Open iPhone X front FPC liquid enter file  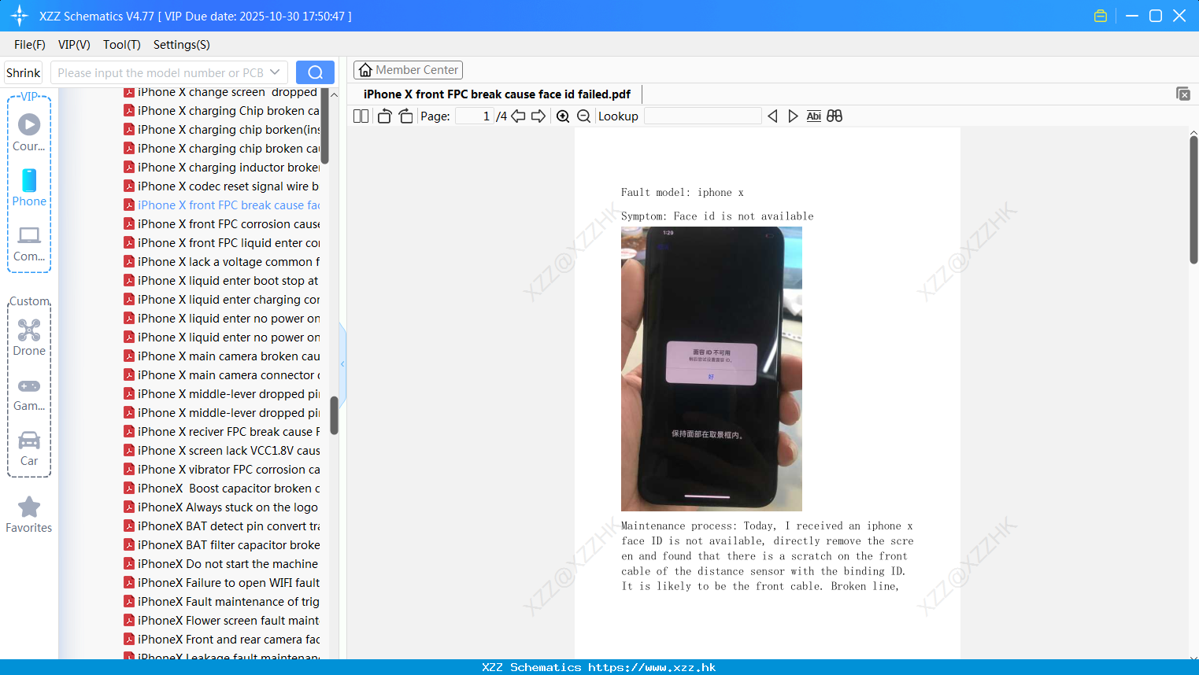[220, 243]
